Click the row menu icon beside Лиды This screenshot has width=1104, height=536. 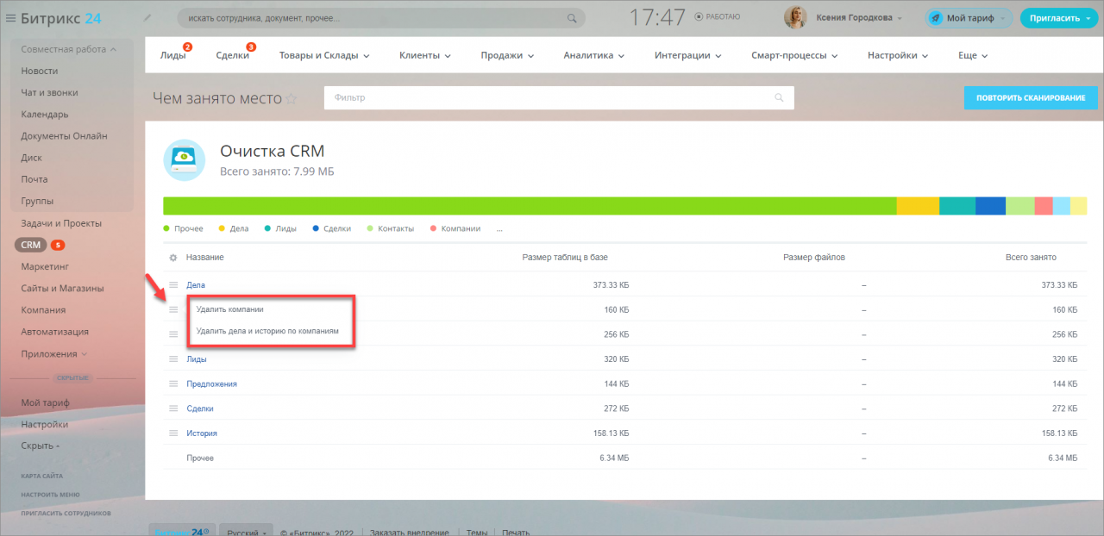coord(172,359)
